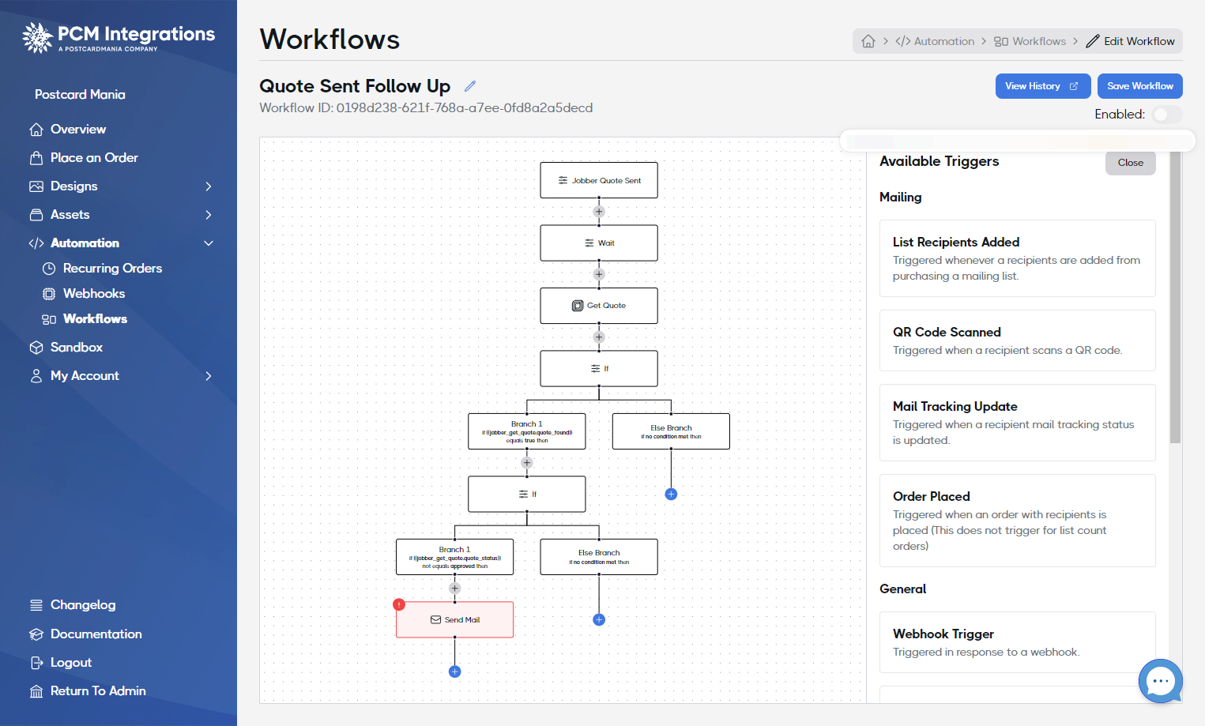The width and height of the screenshot is (1205, 726).
Task: Close the Available Triggers panel
Action: [x=1131, y=163]
